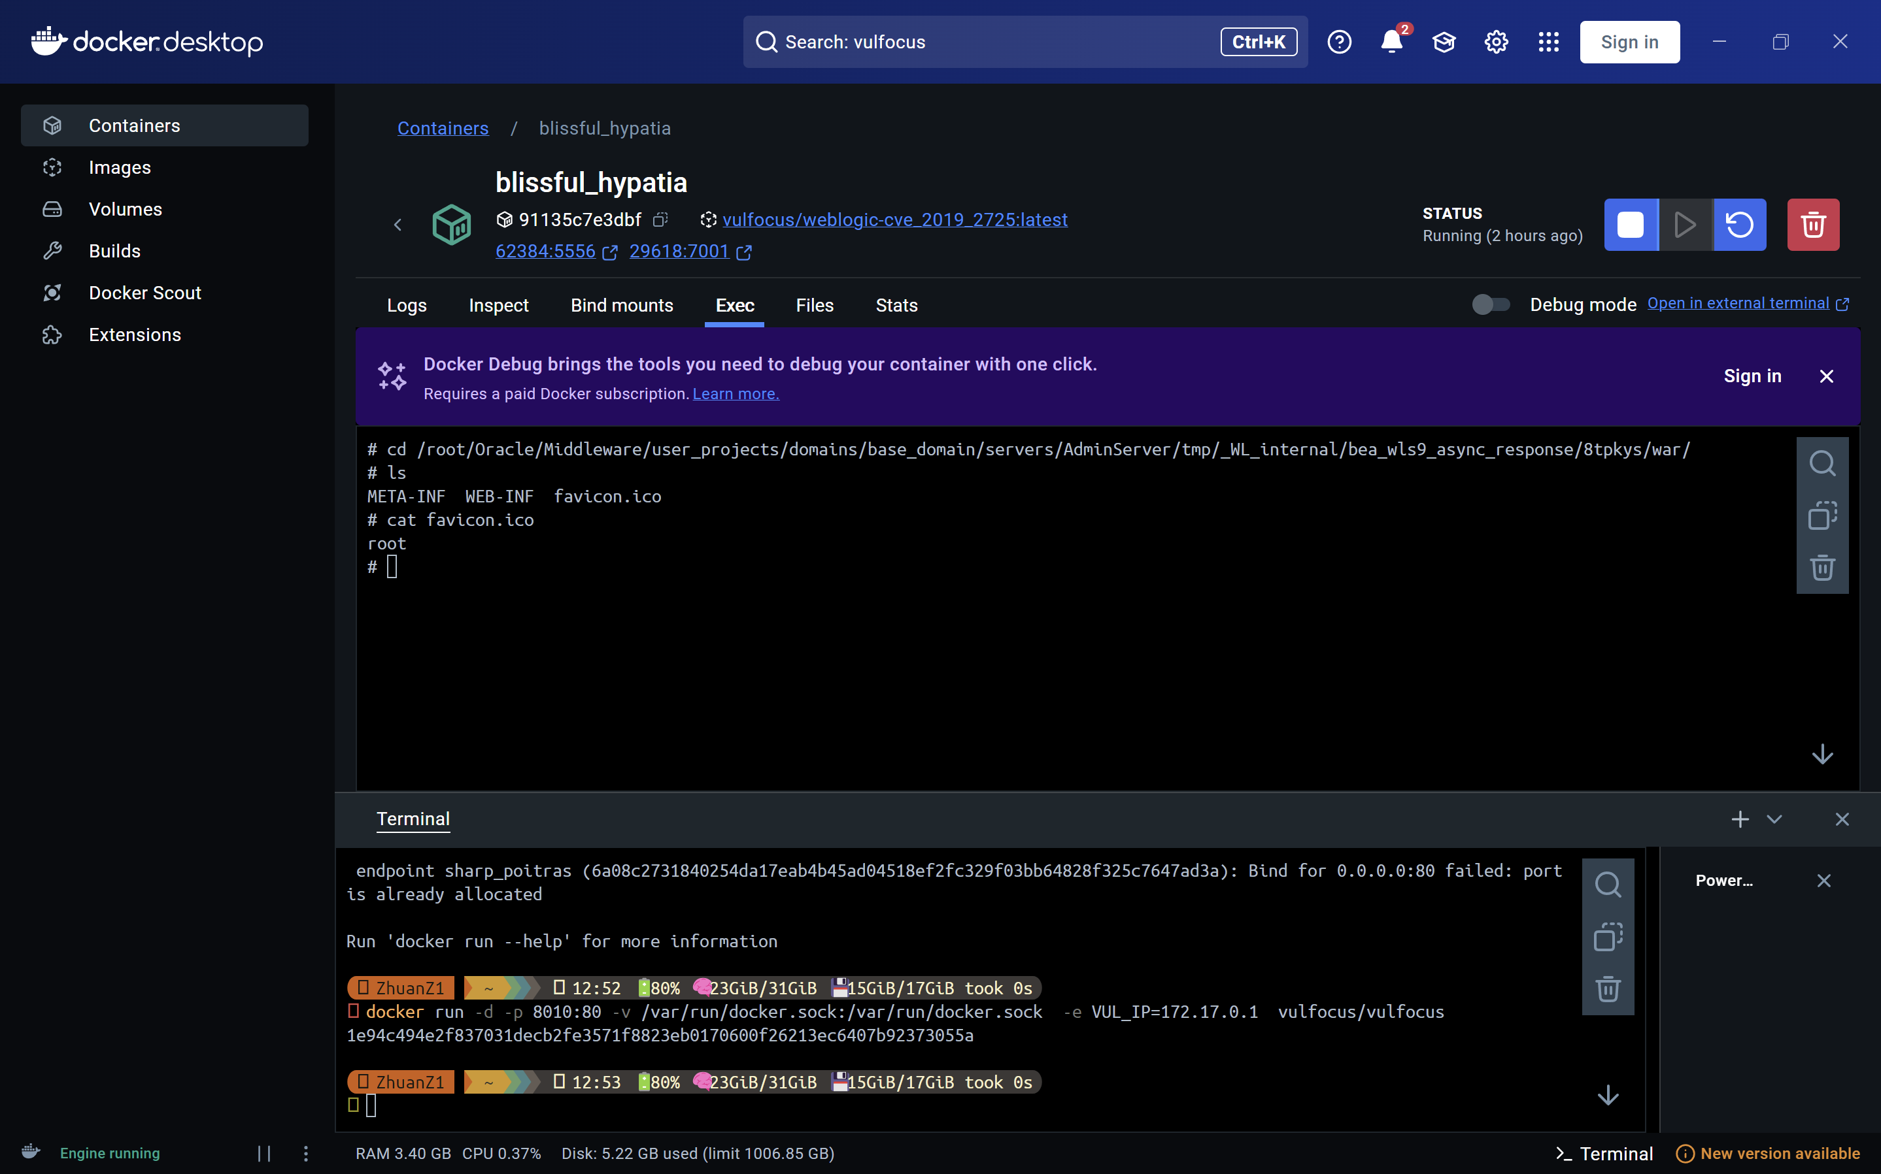This screenshot has width=1881, height=1174.
Task: Search in the bottom terminal output
Action: (1608, 885)
